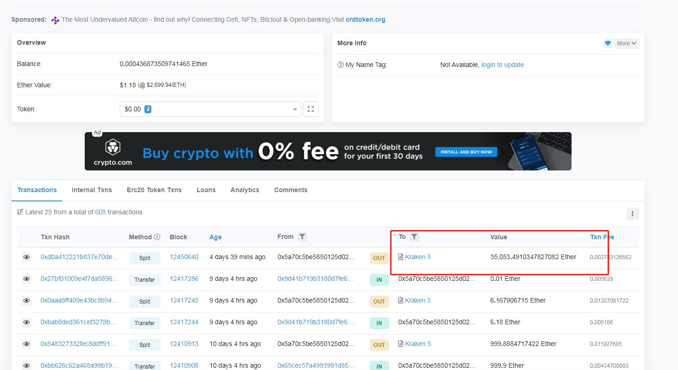Click the contract file icon beside 35,053 Ether row

(x=401, y=257)
